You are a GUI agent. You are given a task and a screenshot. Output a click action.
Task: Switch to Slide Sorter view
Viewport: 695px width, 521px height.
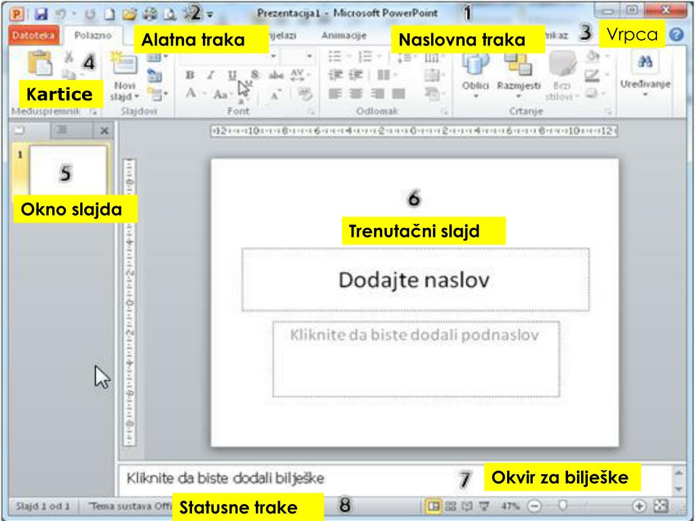point(451,505)
